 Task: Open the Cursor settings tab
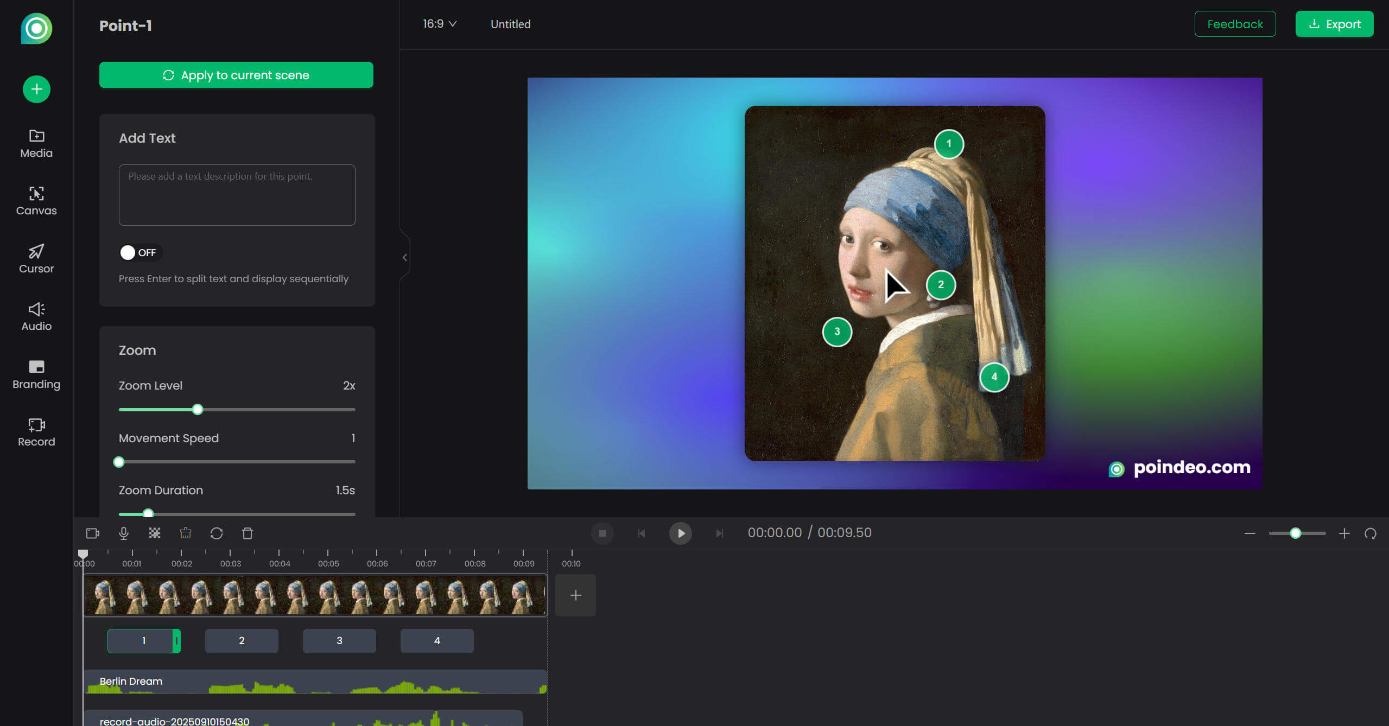coord(36,259)
